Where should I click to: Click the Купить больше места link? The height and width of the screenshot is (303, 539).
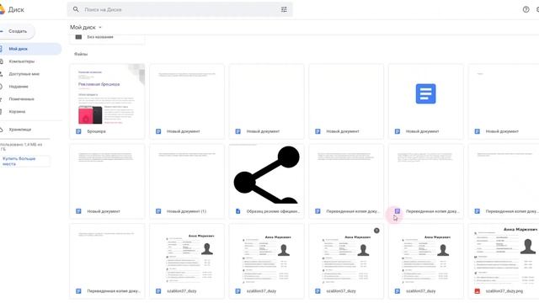click(x=25, y=161)
